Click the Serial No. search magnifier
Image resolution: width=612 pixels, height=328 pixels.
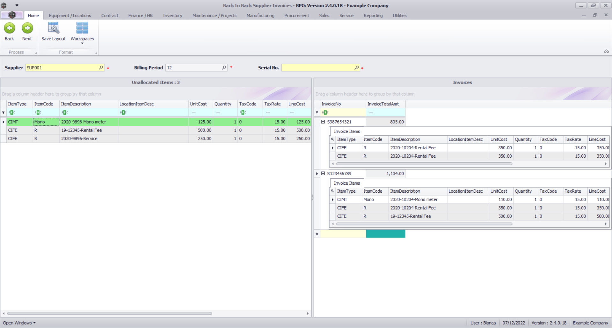coord(356,68)
